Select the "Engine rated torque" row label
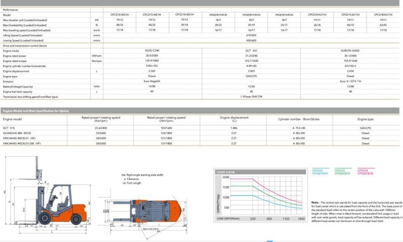This screenshot has height=242, width=403. coord(15,61)
